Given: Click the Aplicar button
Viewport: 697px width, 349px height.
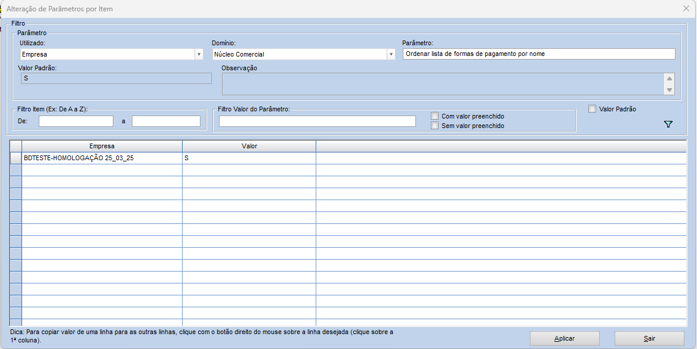Looking at the screenshot, I should (x=564, y=338).
